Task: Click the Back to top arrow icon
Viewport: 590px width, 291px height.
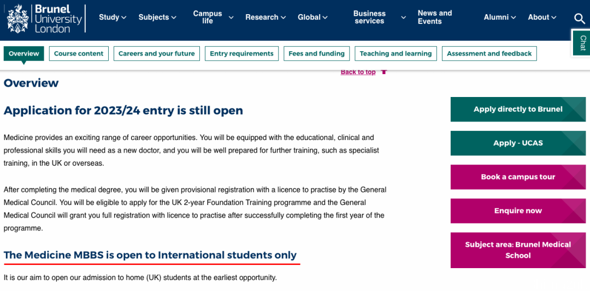Action: pyautogui.click(x=384, y=72)
